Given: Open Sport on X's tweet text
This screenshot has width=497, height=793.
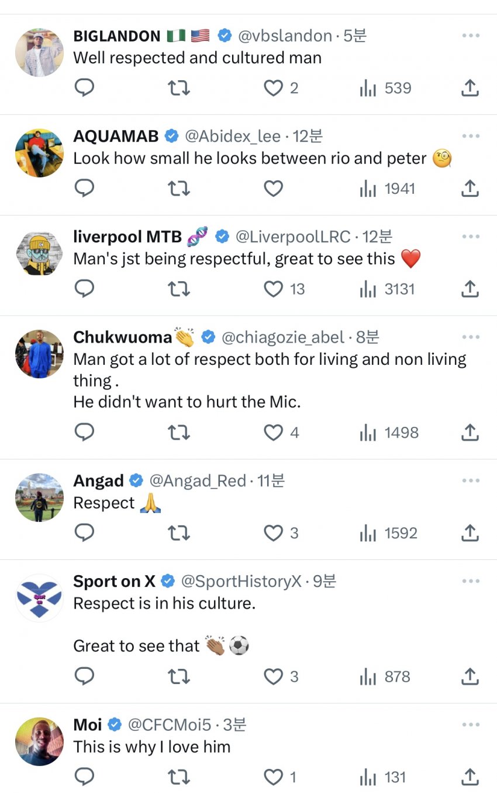Looking at the screenshot, I should [164, 604].
